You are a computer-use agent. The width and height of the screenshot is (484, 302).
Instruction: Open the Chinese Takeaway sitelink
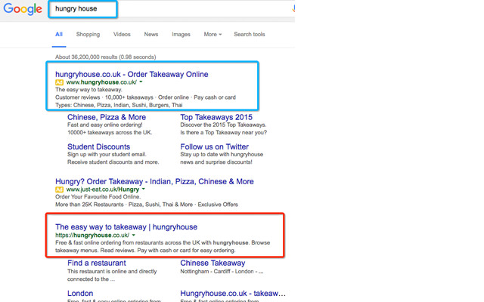tap(213, 263)
